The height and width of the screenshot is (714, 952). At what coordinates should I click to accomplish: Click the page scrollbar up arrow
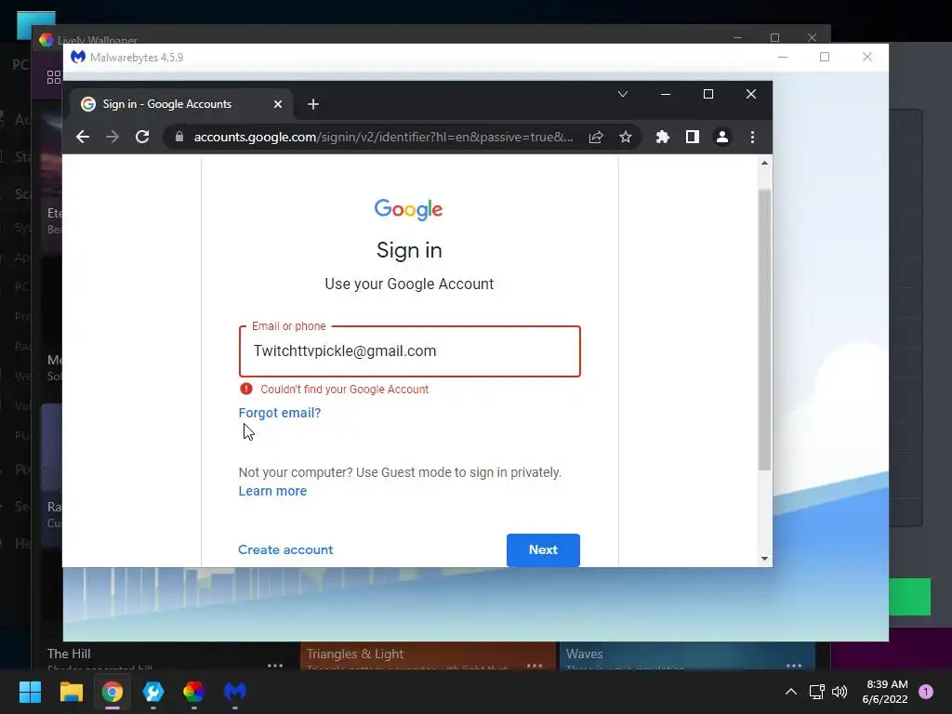click(764, 163)
